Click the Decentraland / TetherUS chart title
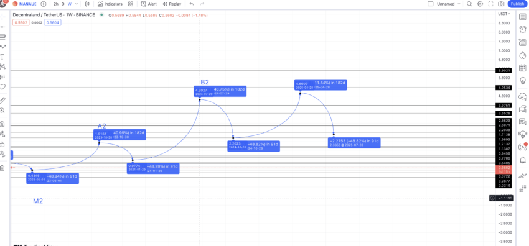The image size is (529, 246). pyautogui.click(x=54, y=15)
